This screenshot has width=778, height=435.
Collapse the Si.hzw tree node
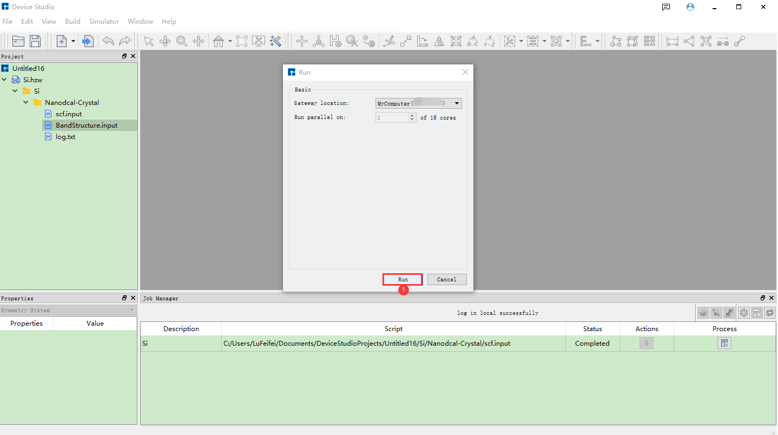point(5,80)
